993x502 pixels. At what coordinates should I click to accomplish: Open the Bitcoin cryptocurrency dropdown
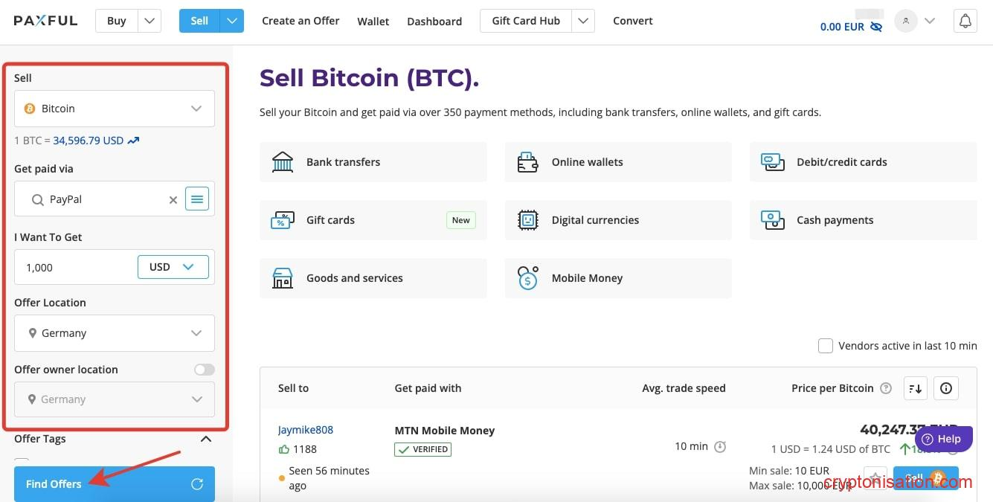[114, 108]
